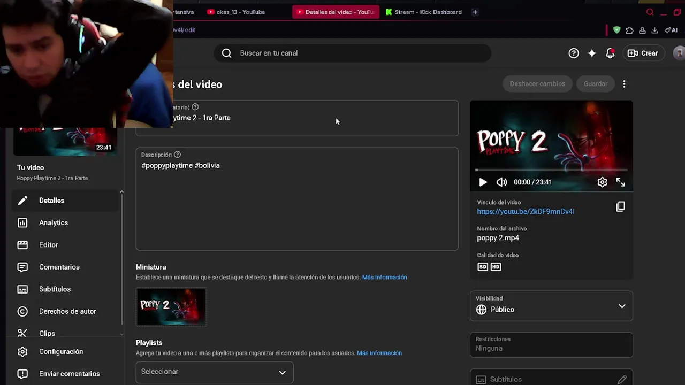
Task: Click the sidebar video thumbnail 23:41
Action: [x=65, y=142]
